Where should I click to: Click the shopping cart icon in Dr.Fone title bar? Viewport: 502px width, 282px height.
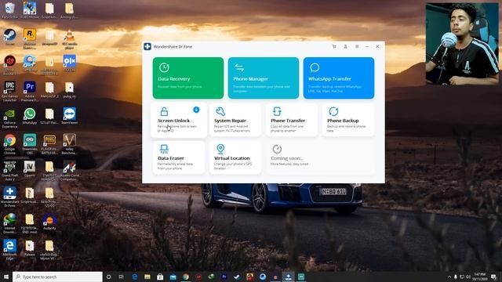(334, 46)
